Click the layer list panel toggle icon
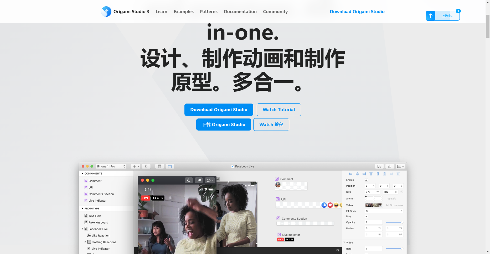The height and width of the screenshot is (254, 490). [159, 166]
